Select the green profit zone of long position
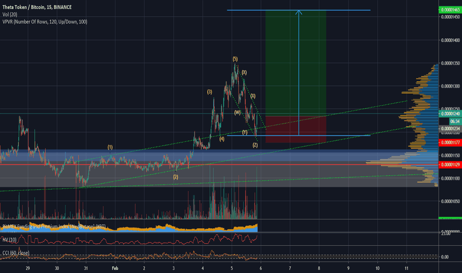The height and width of the screenshot is (273, 462). tap(296, 63)
